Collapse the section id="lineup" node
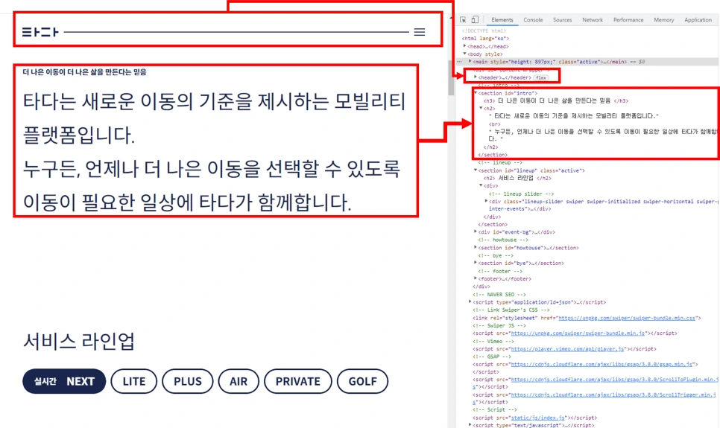Viewport: 720px width, 428px height. coord(476,170)
